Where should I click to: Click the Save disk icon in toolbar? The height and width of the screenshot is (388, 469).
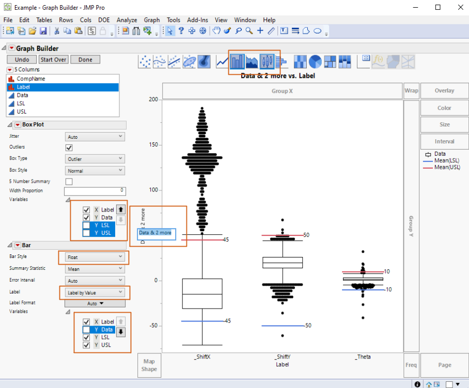[43, 31]
